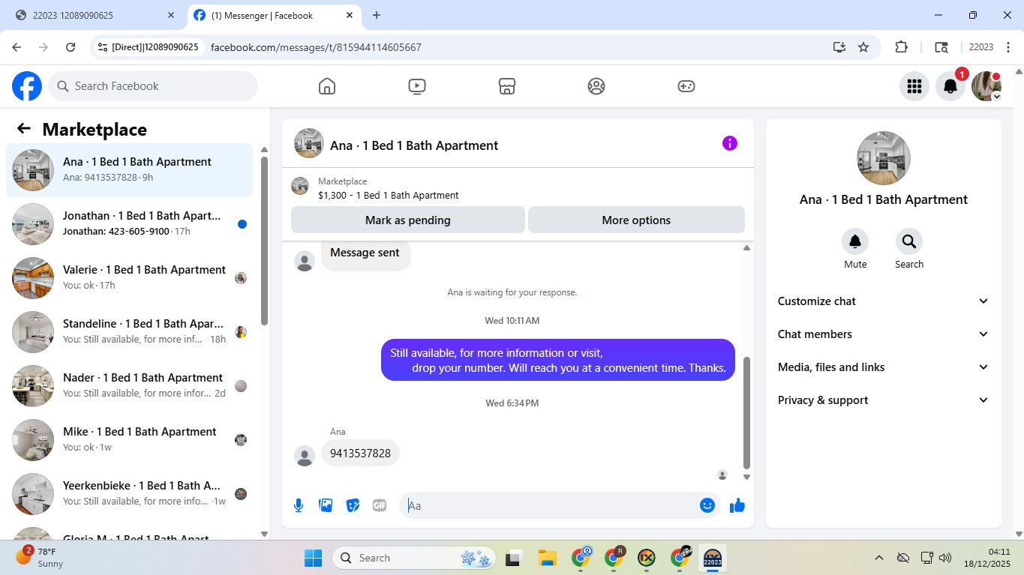This screenshot has width=1024, height=575.
Task: Attach a photo file icon
Action: 326,505
